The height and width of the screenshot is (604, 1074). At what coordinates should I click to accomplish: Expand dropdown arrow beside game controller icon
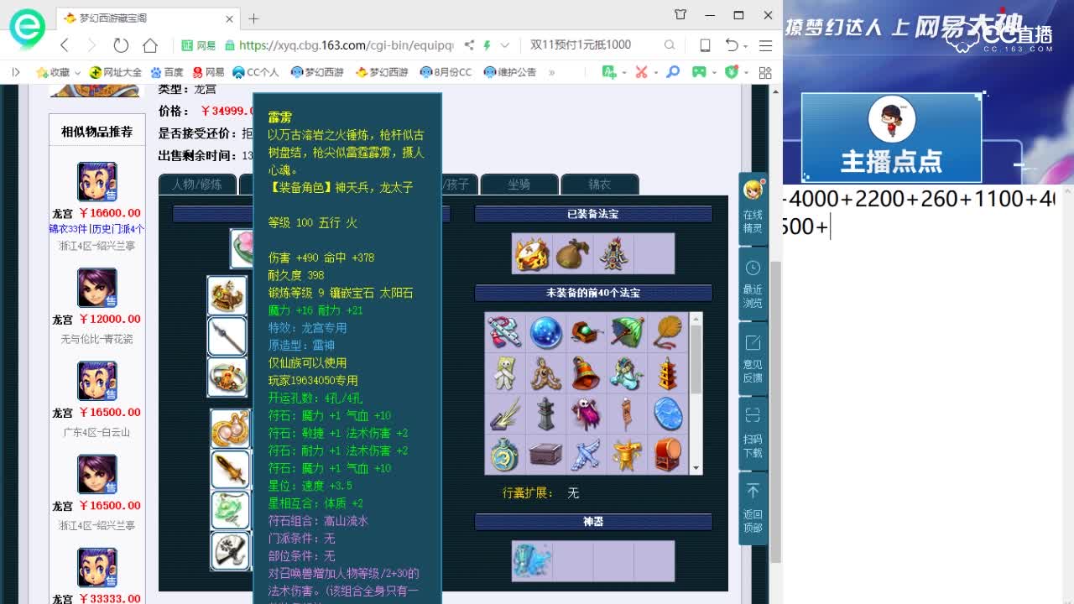pyautogui.click(x=713, y=73)
